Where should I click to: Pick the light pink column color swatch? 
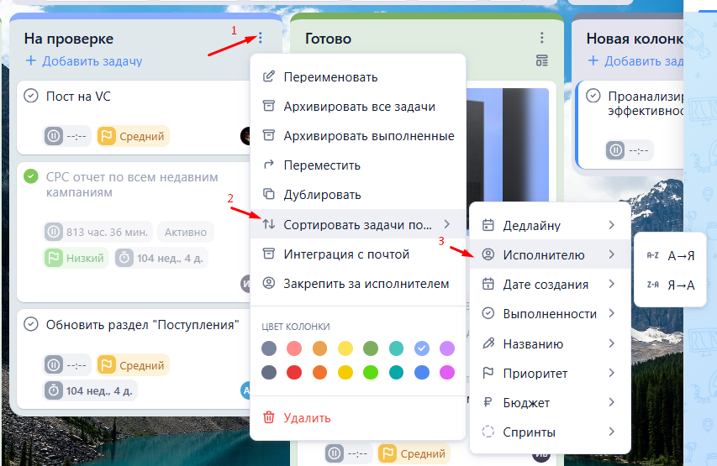point(294,348)
